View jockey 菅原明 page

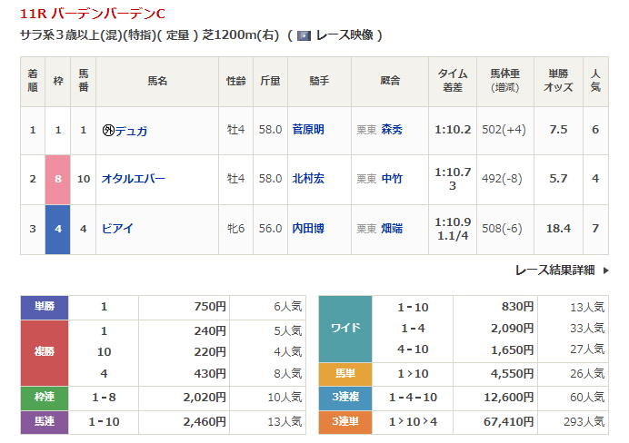307,130
